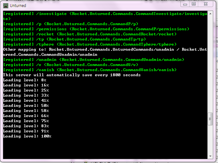The width and height of the screenshot is (218, 163).
Task: Click the 'Loading level: 50%' line
Action: (x=26, y=106)
